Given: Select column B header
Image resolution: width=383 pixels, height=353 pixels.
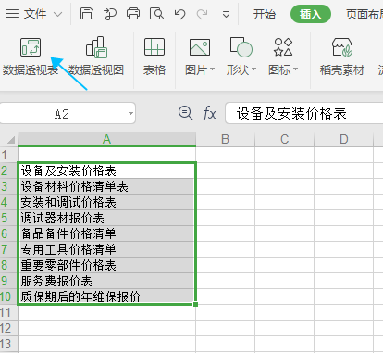Looking at the screenshot, I should tap(225, 139).
